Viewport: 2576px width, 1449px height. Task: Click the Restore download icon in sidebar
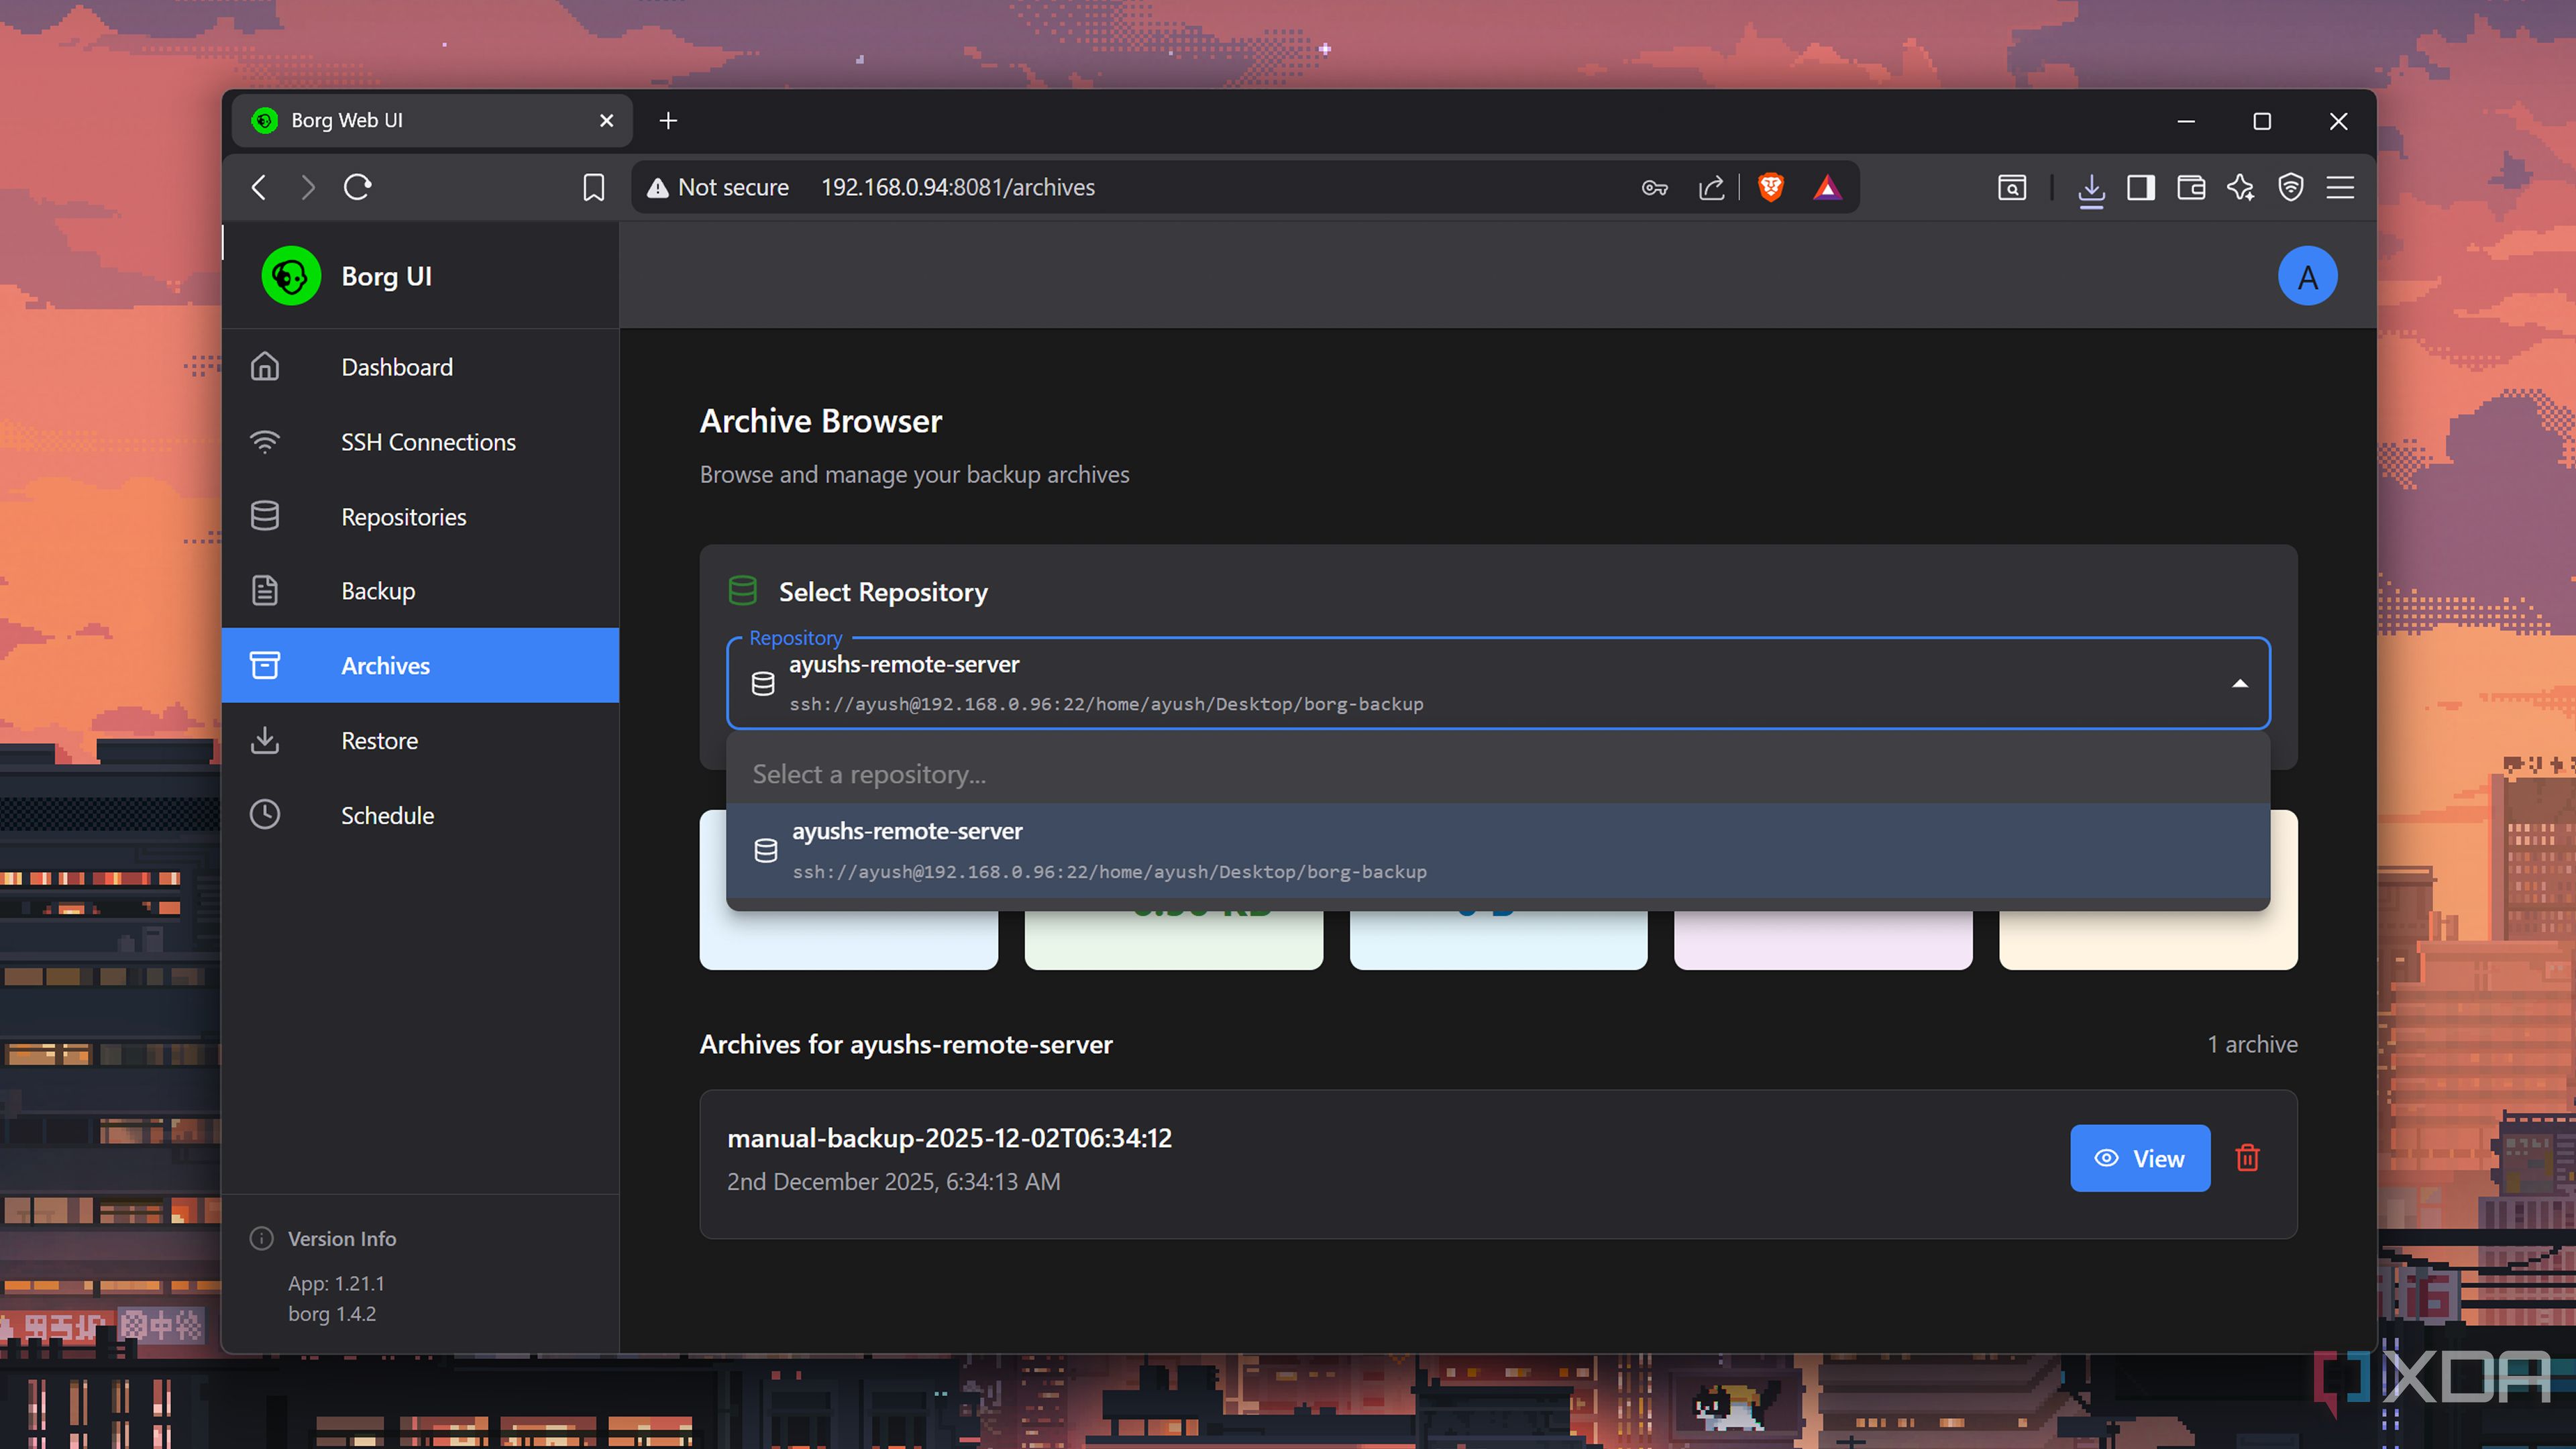[265, 740]
